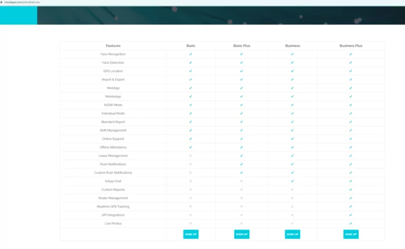
Task: Click the Face Detection feature label
Action: (113, 63)
